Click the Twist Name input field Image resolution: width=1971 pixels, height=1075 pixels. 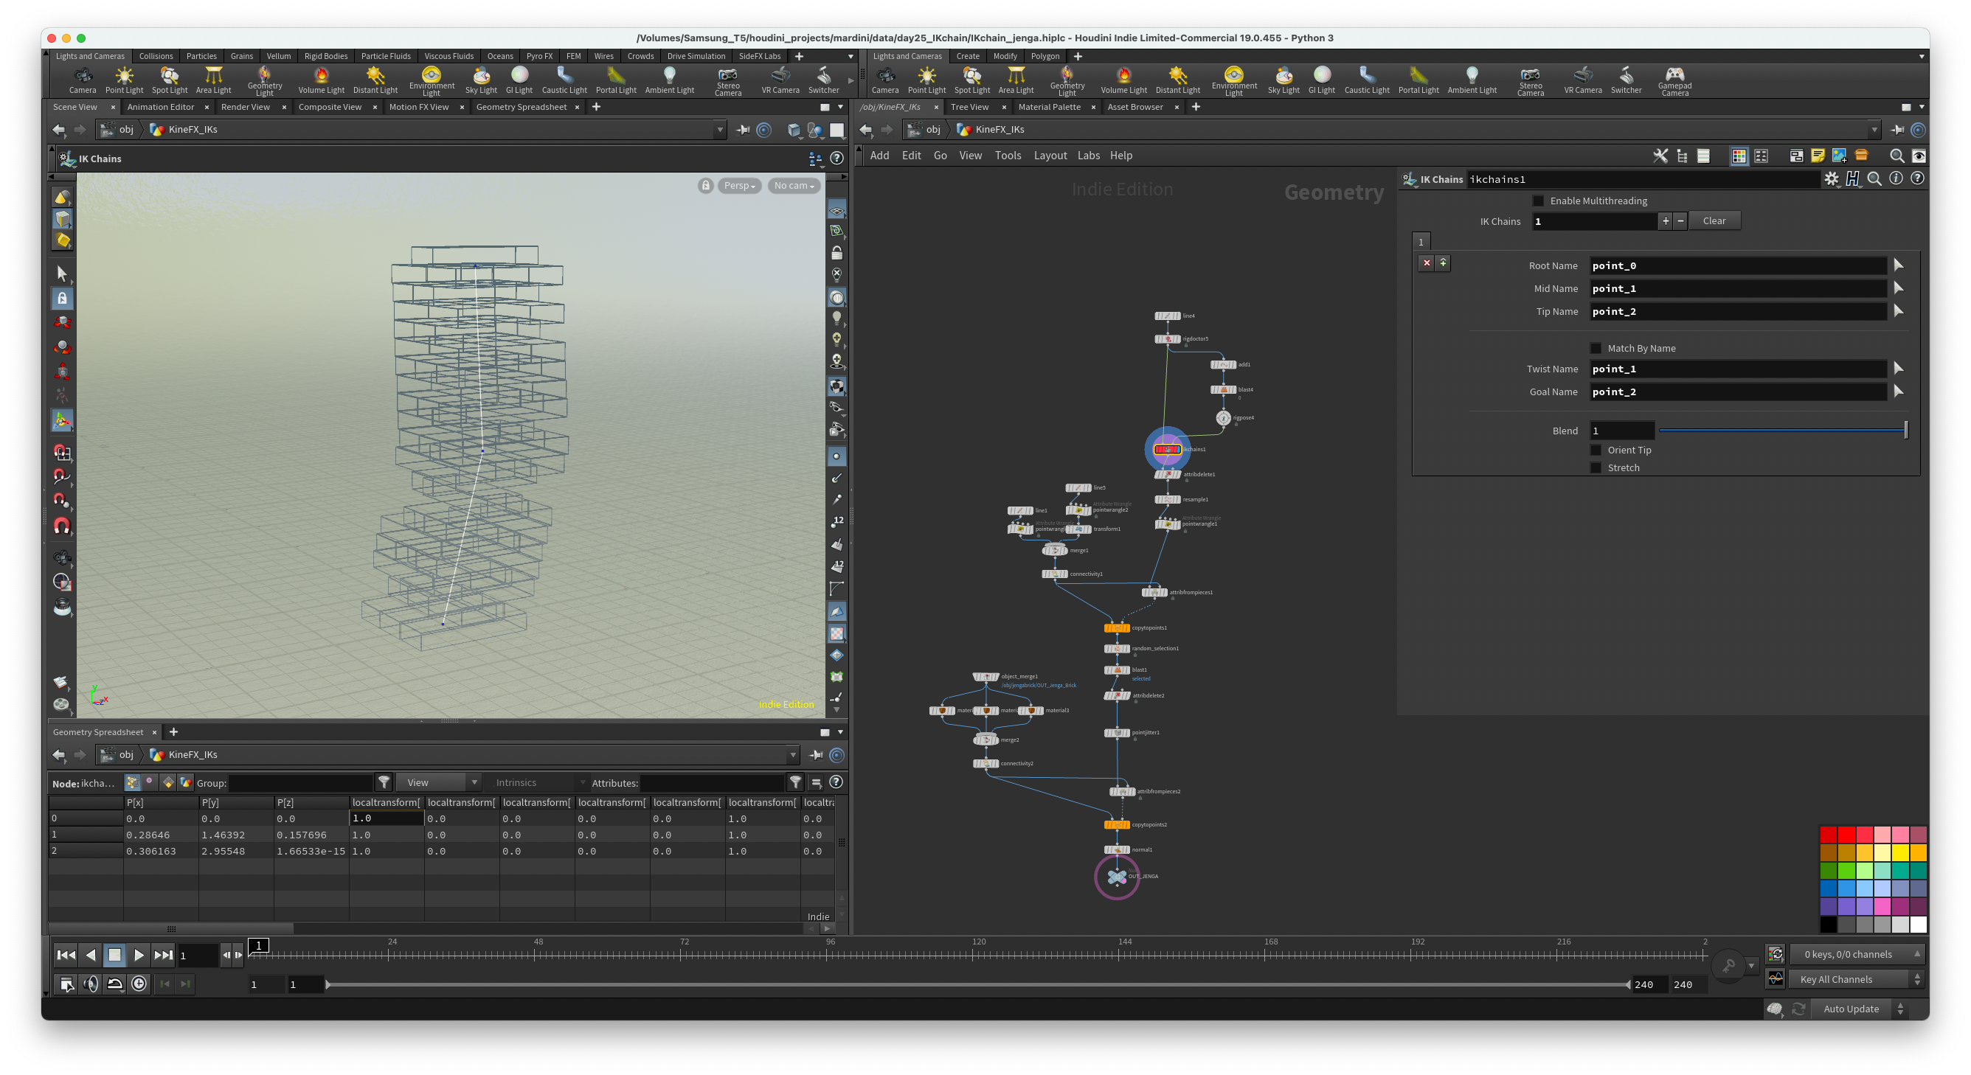pyautogui.click(x=1738, y=369)
